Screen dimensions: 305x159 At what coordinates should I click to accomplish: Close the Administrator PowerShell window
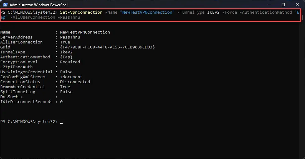click(298, 5)
